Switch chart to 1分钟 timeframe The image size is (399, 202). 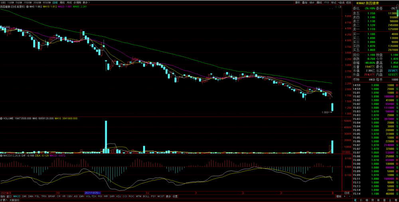pos(10,2)
